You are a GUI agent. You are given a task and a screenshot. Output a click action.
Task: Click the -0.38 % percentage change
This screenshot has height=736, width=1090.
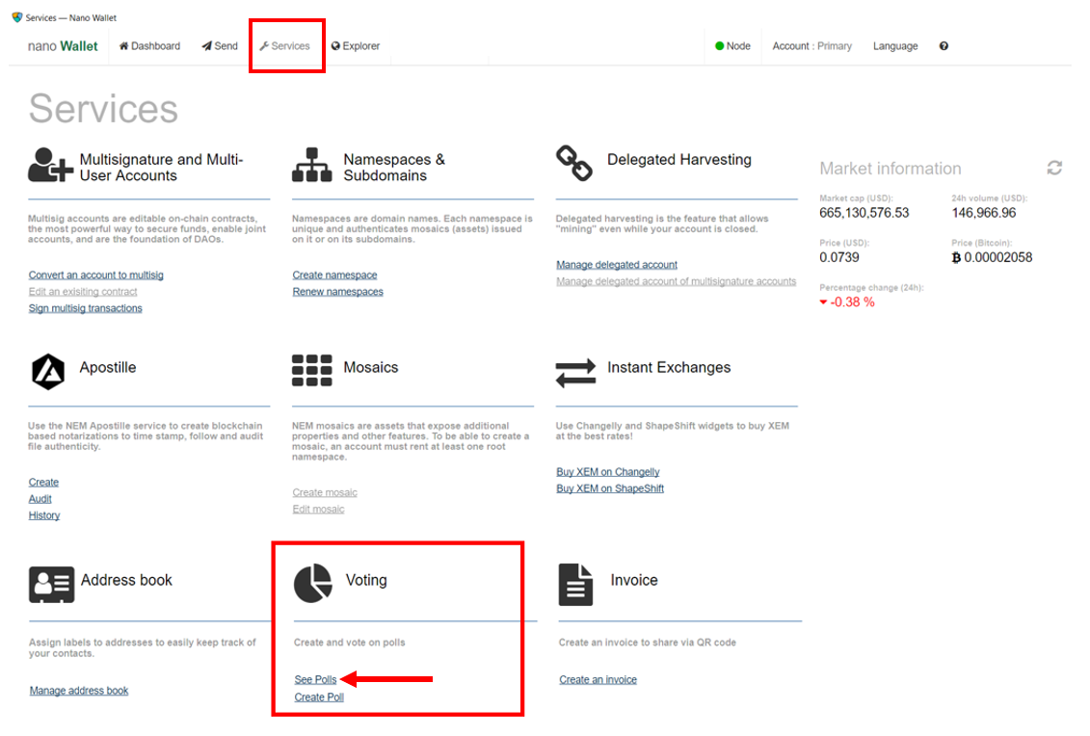point(847,302)
